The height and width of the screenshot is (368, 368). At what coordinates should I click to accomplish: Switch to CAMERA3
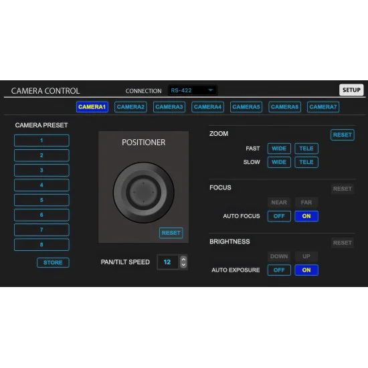169,107
